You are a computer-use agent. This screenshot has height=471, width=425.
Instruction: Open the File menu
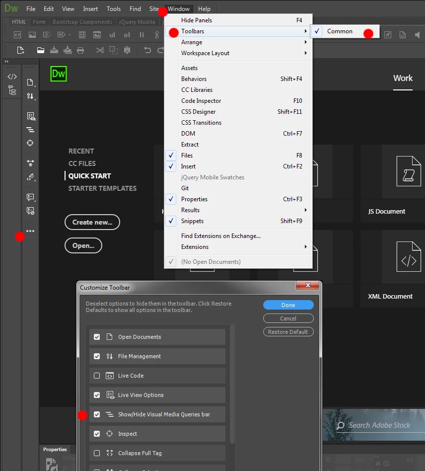pyautogui.click(x=31, y=9)
